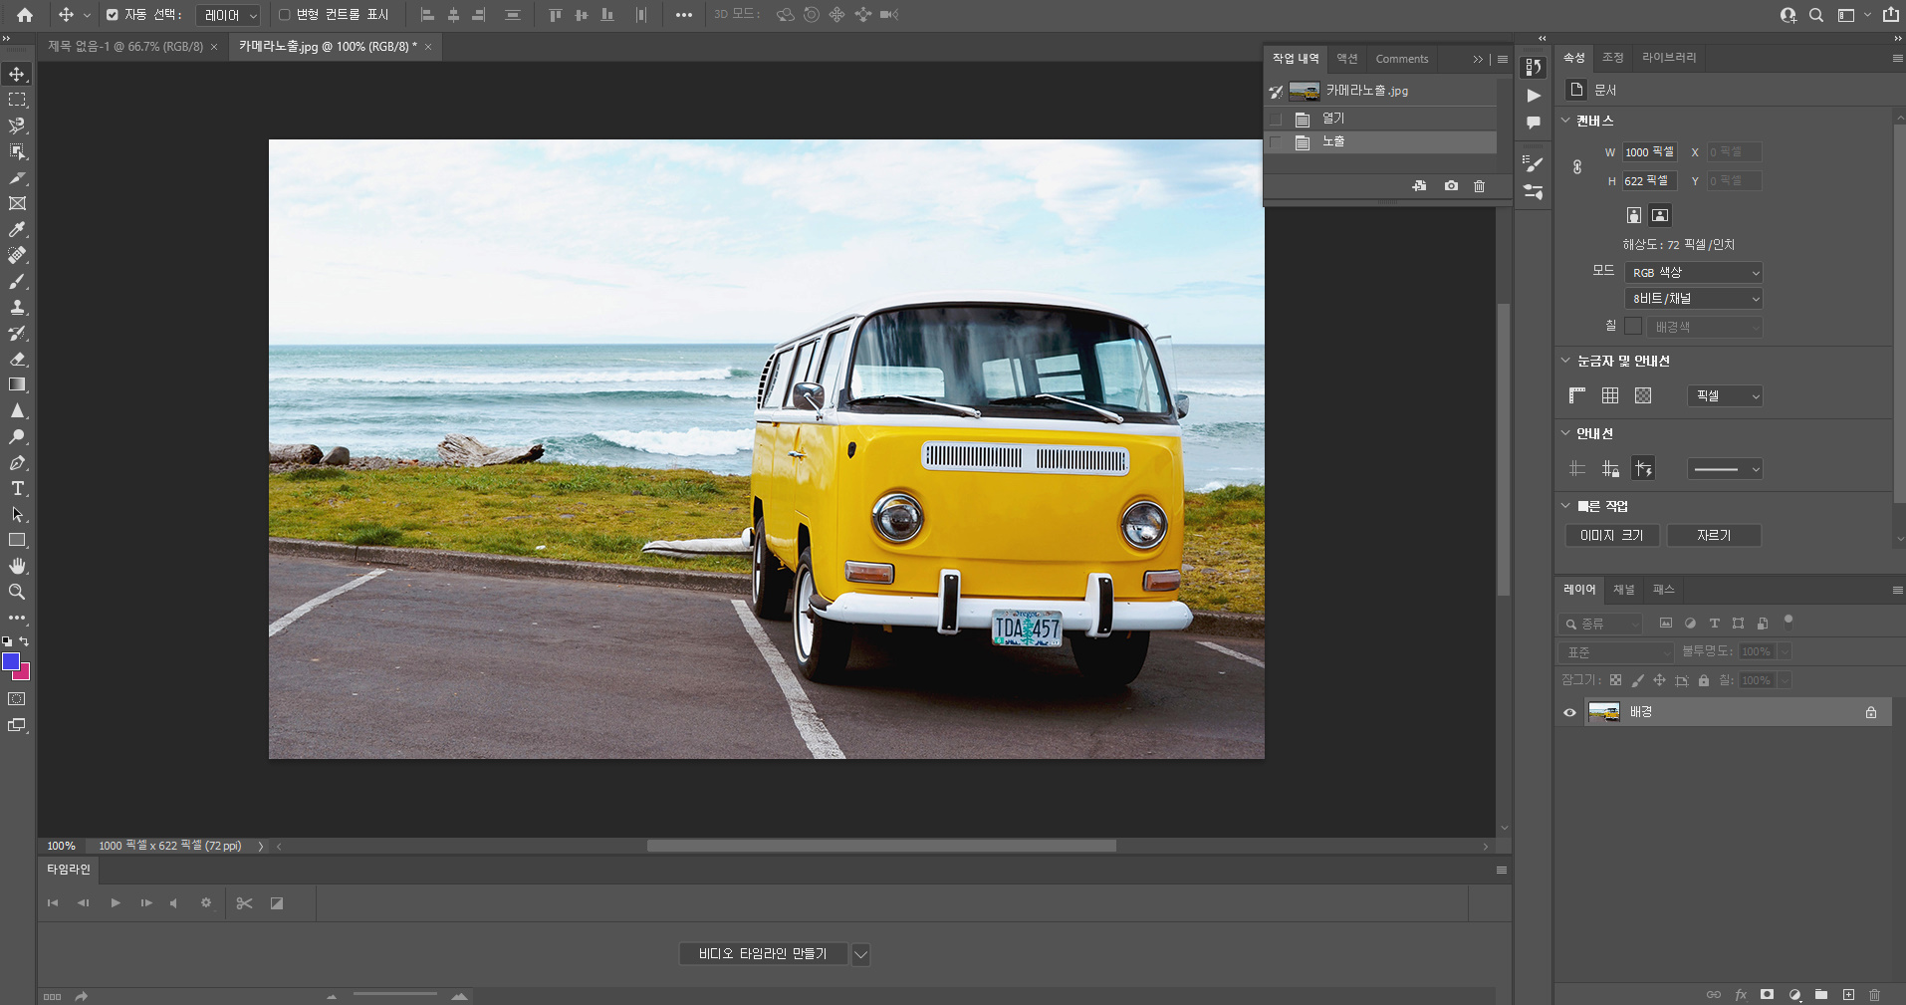Toggle the canvas width-height link icon
Viewport: 1906px width, 1005px height.
coord(1577,166)
